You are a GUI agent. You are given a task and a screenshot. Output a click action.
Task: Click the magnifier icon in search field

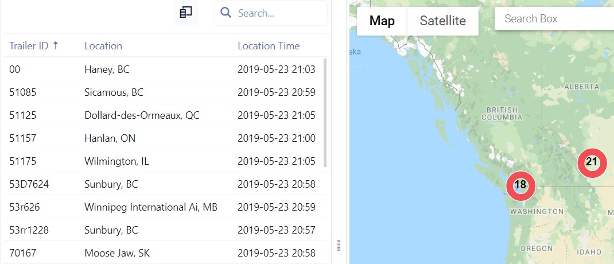pyautogui.click(x=226, y=13)
